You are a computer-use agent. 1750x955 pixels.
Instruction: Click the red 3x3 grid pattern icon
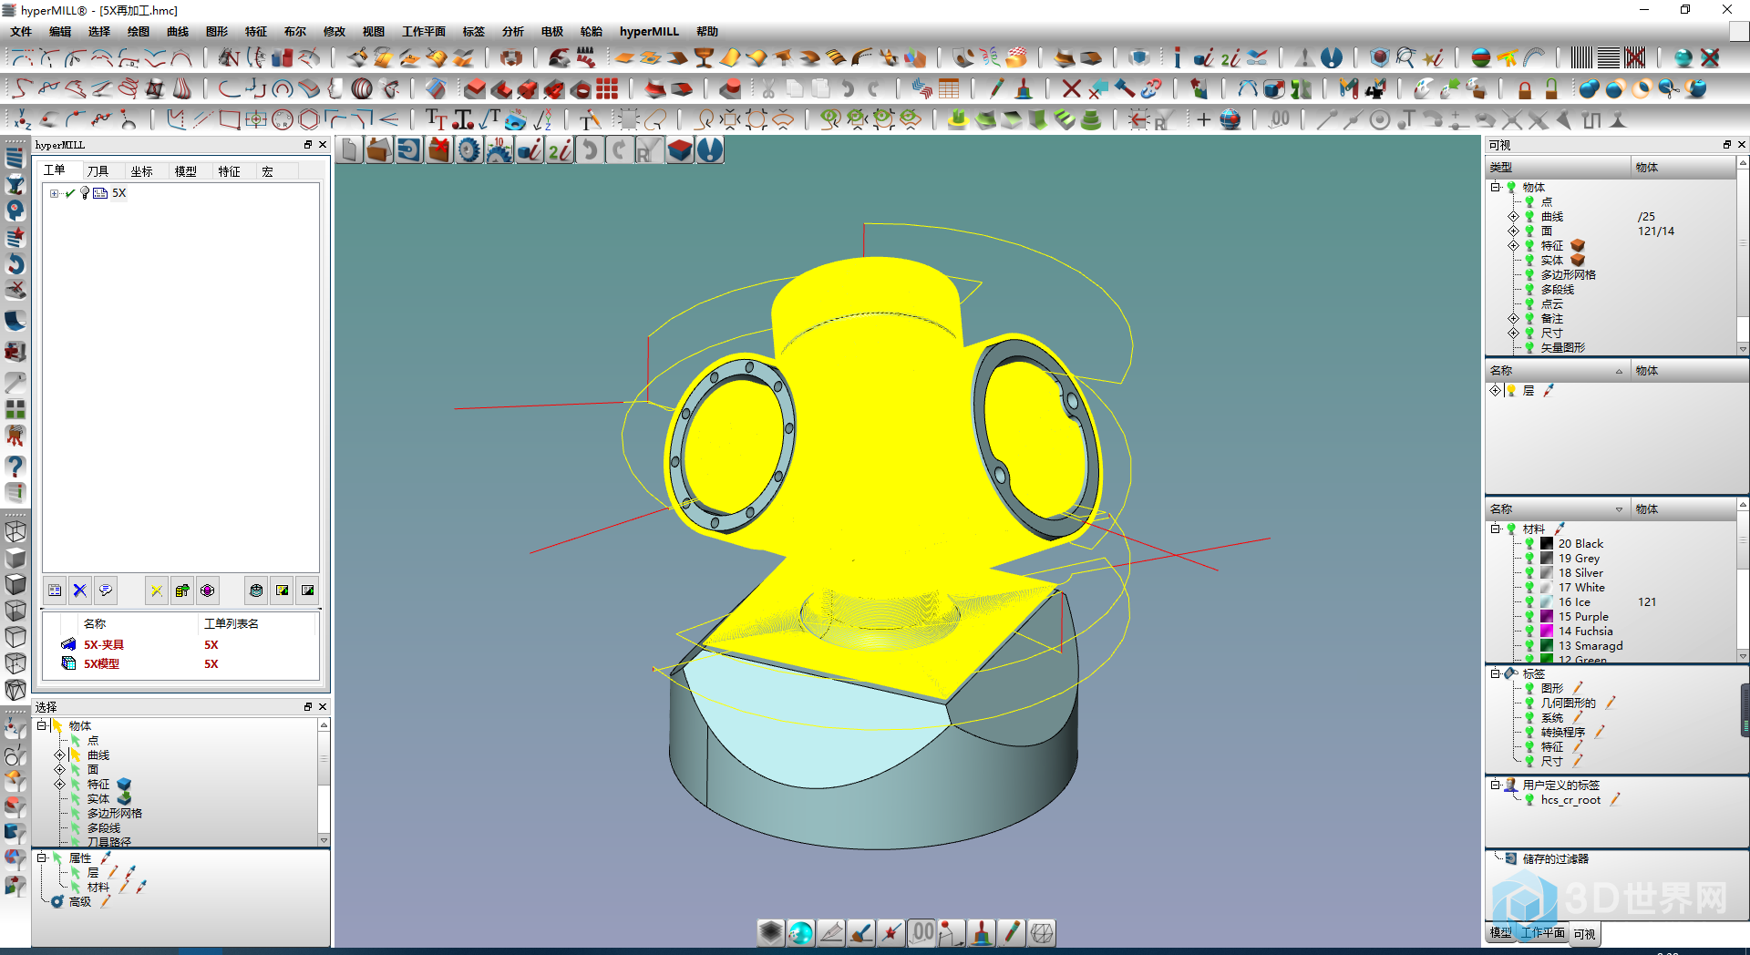pos(608,88)
